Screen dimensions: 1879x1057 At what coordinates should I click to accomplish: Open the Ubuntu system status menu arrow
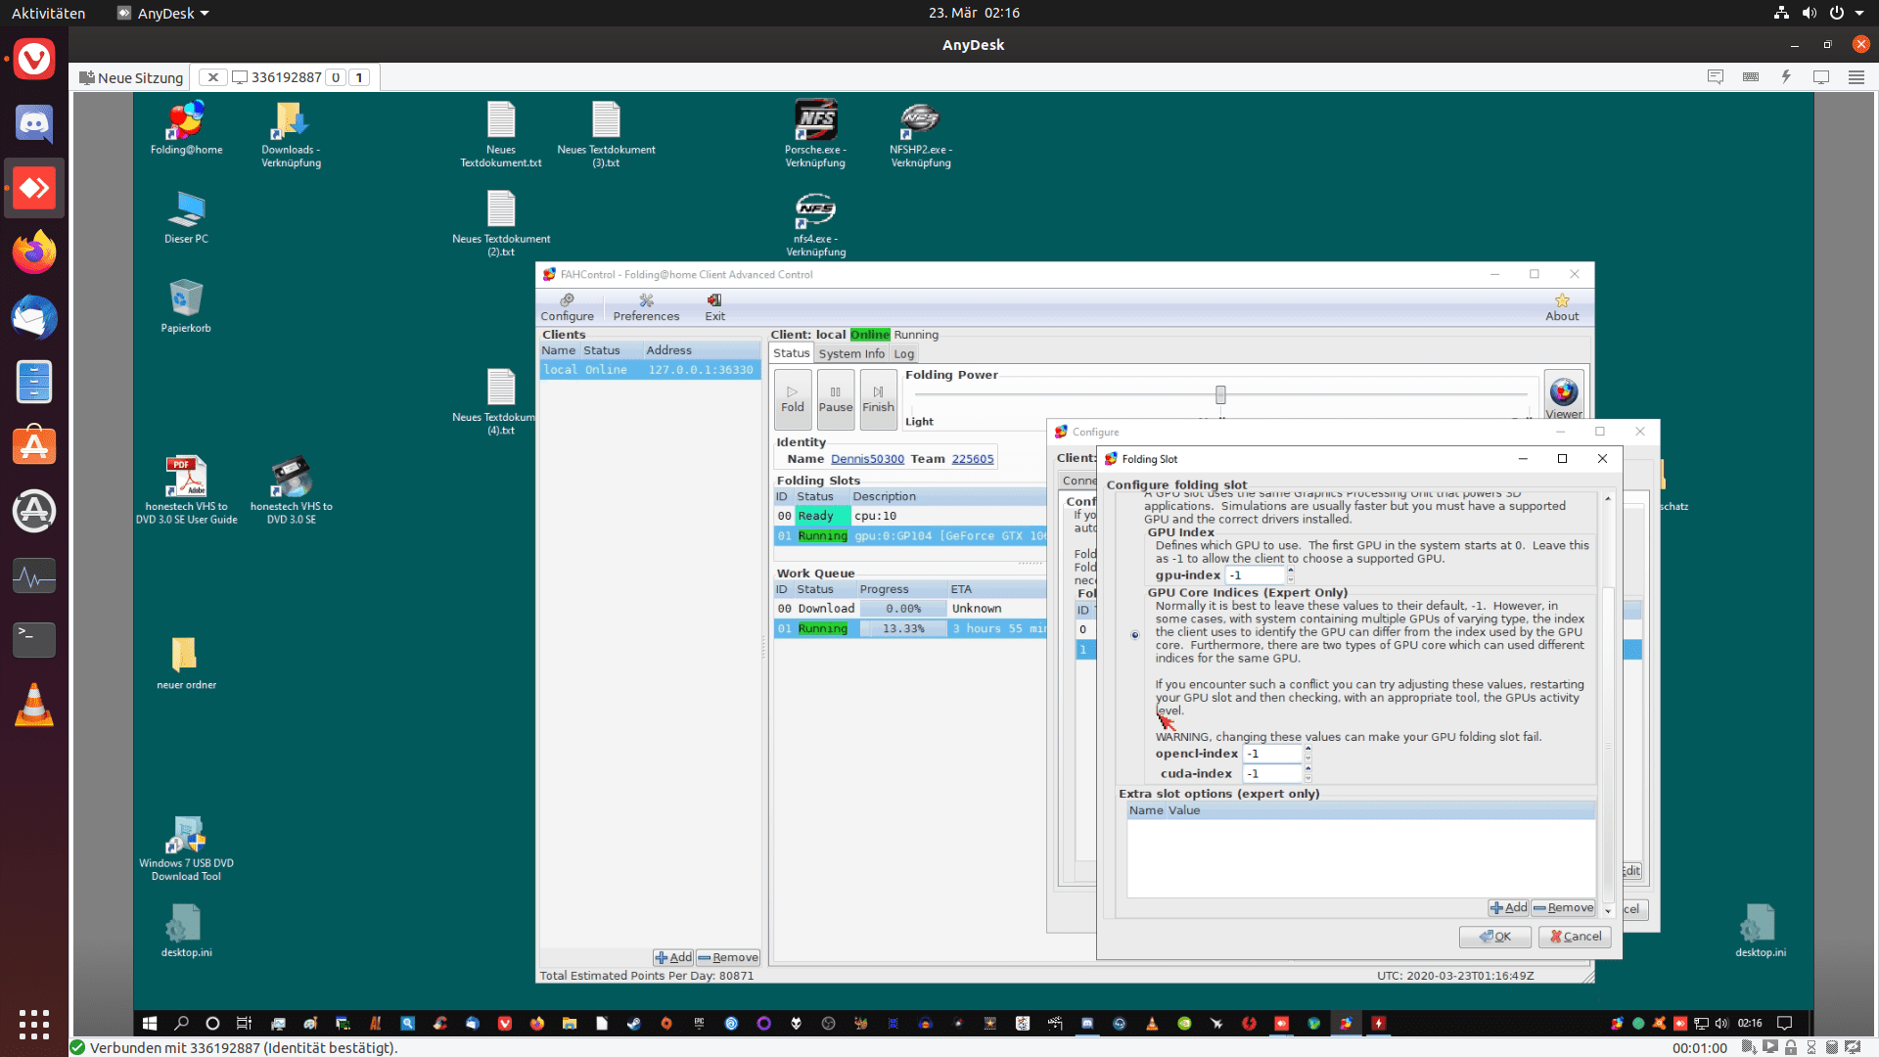coord(1859,13)
